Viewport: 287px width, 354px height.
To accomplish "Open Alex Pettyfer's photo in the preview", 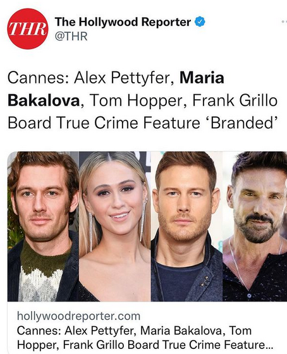I will pos(43,226).
